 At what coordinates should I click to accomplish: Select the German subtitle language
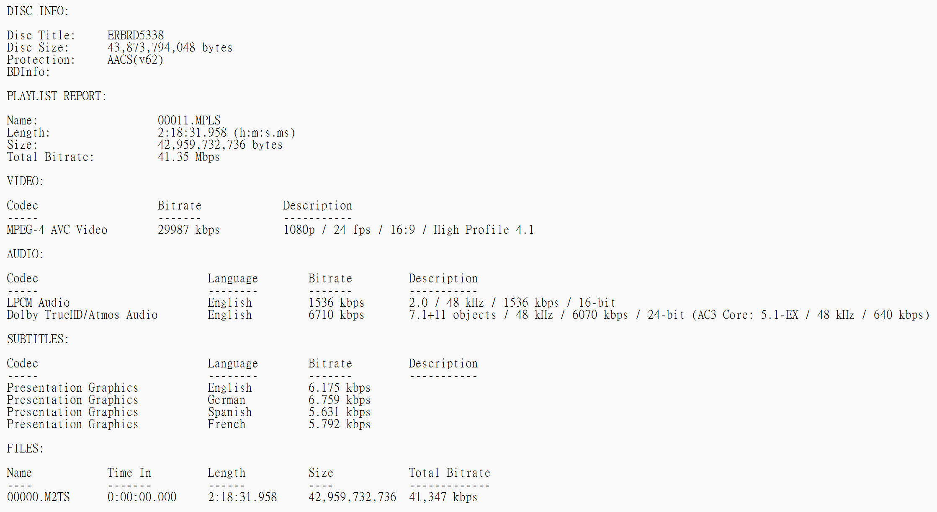tap(227, 400)
